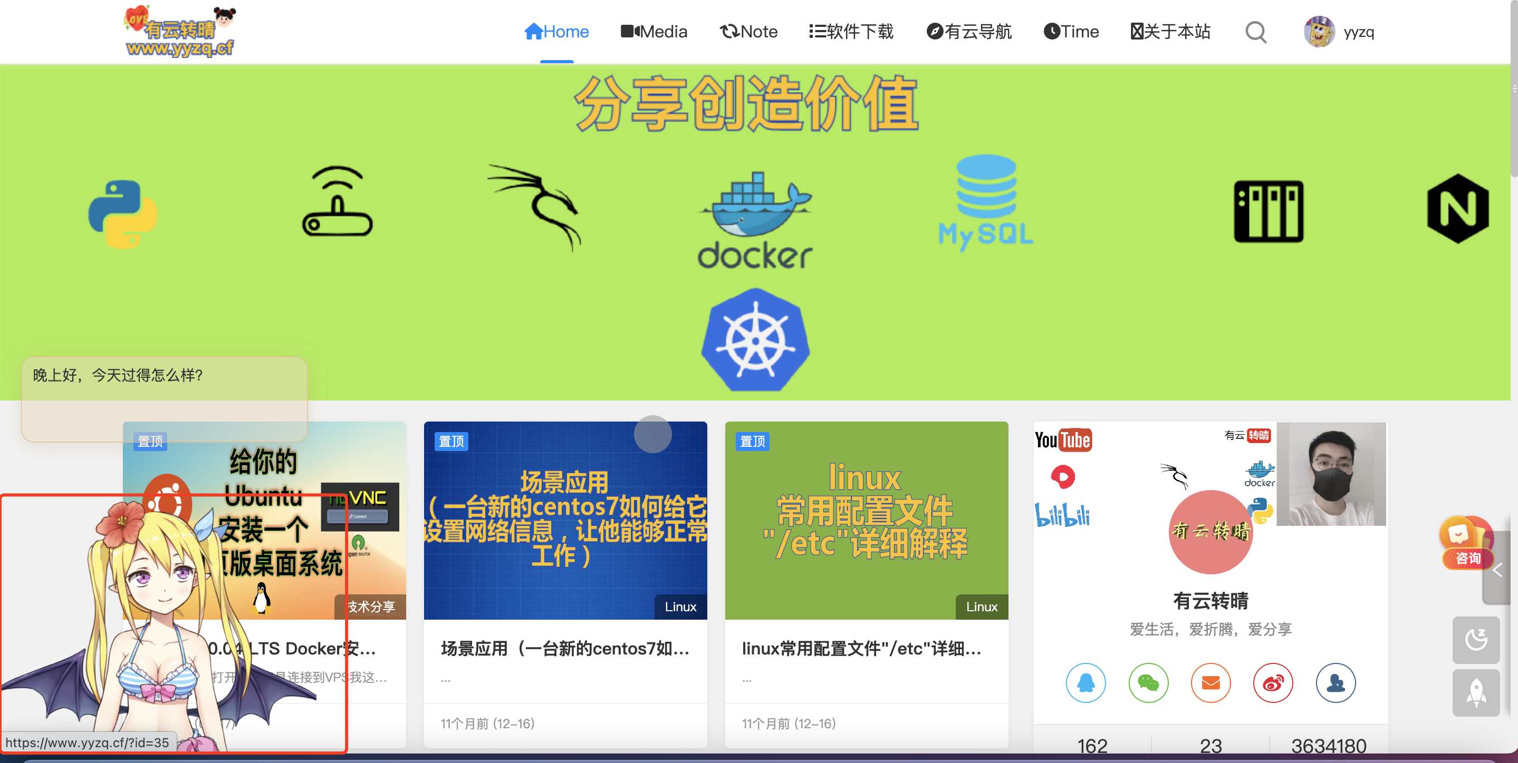Click the 有云转晴 round profile avatar

click(x=1210, y=532)
